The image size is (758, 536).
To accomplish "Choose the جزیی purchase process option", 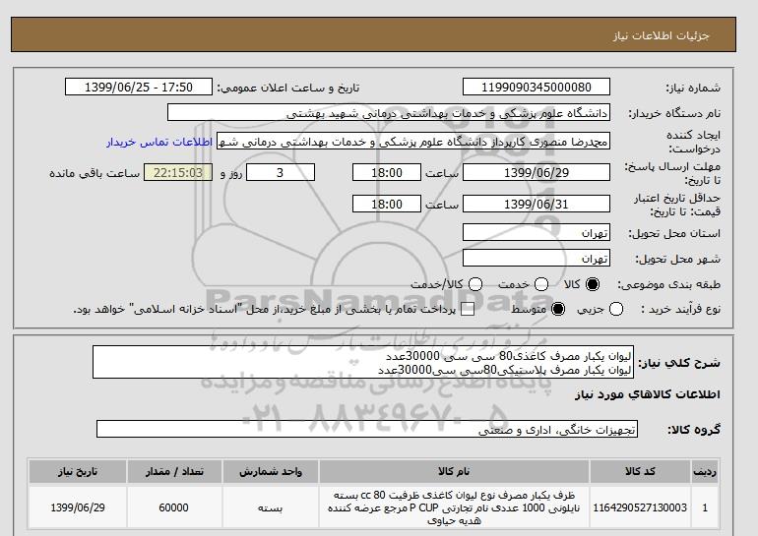I will tap(616, 309).
